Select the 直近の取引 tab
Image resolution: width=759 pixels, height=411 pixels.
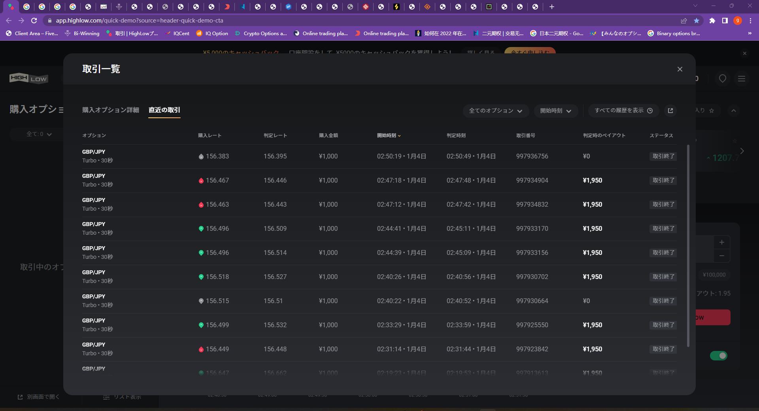click(164, 110)
